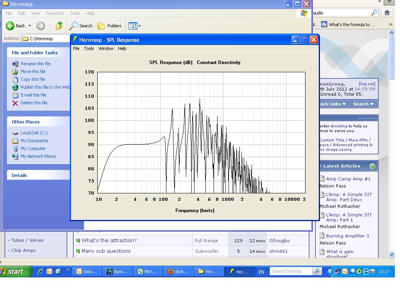The image size is (400, 300).
Task: Click the My Computer icon
Action: click(15, 149)
